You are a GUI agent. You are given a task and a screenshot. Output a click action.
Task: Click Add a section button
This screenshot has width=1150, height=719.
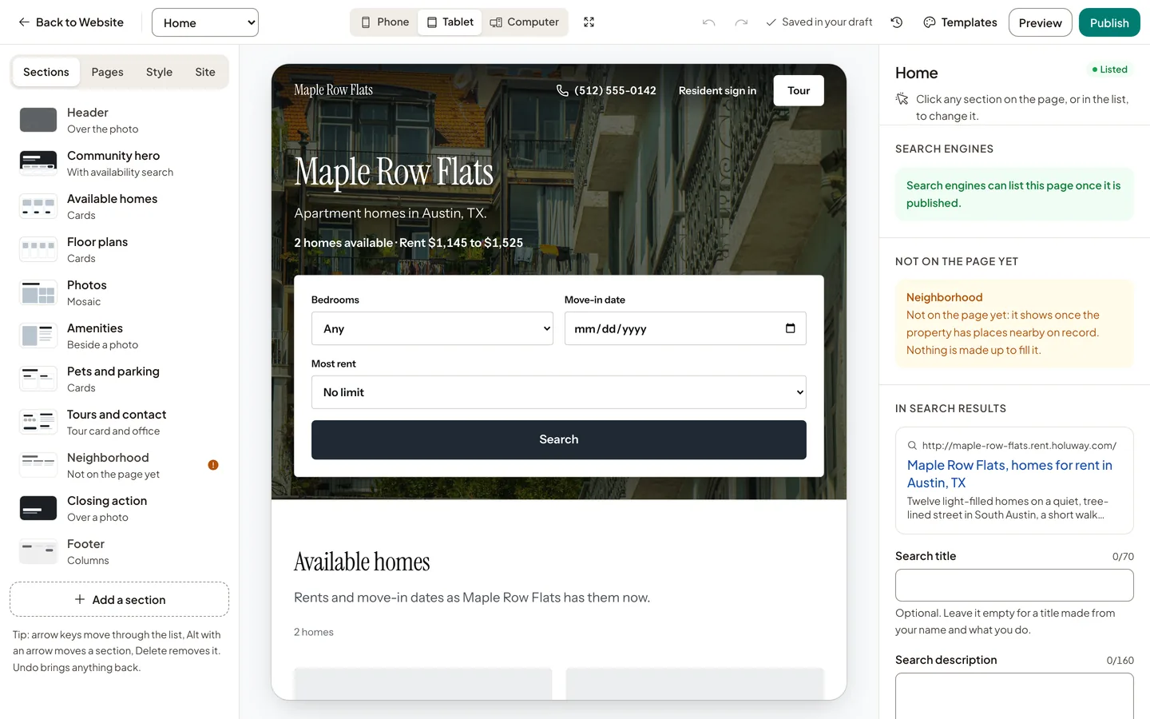point(120,599)
